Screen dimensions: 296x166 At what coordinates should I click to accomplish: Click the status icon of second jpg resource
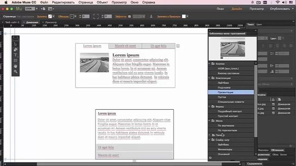coord(273,109)
